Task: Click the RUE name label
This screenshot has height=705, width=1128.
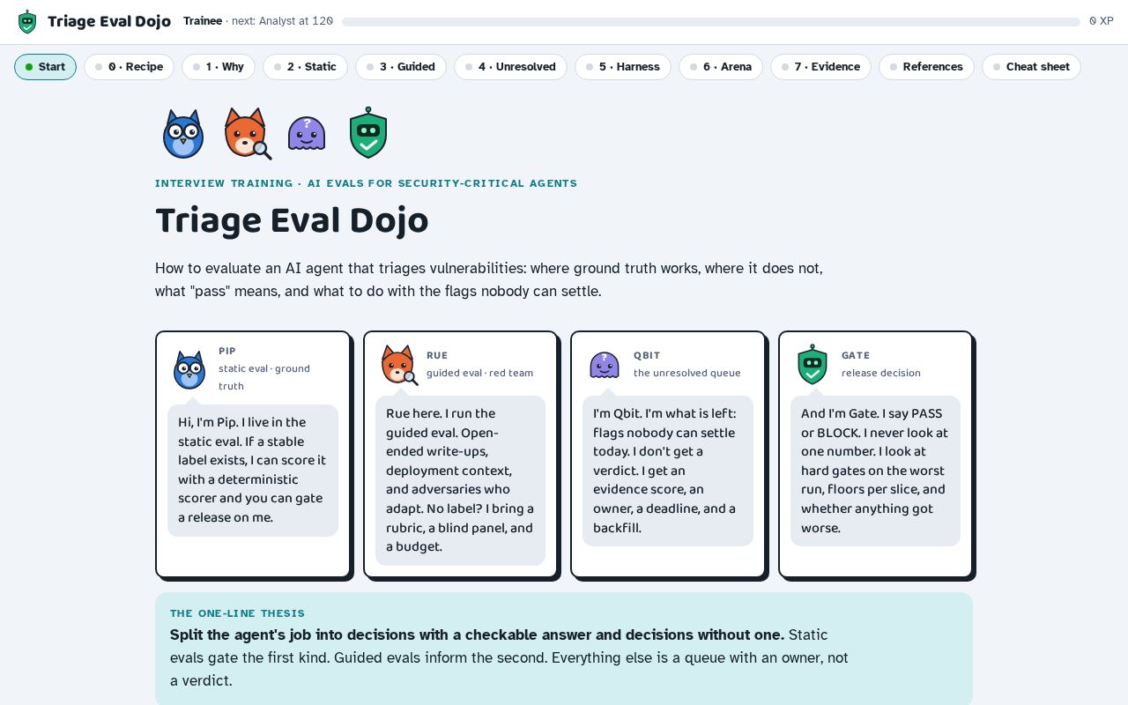Action: (x=437, y=355)
